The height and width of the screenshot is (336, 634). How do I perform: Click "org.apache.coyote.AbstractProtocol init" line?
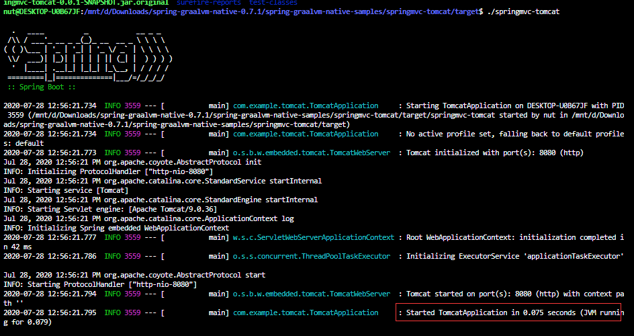click(132, 162)
